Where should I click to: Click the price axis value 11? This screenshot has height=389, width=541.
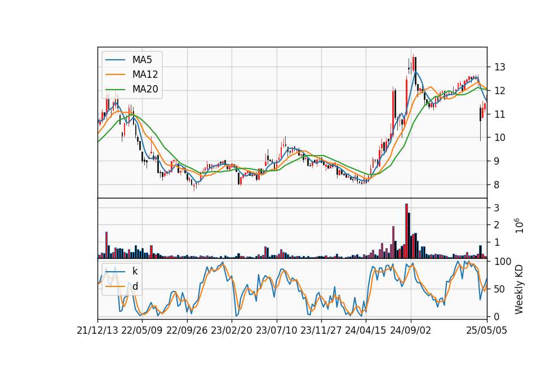(x=500, y=114)
